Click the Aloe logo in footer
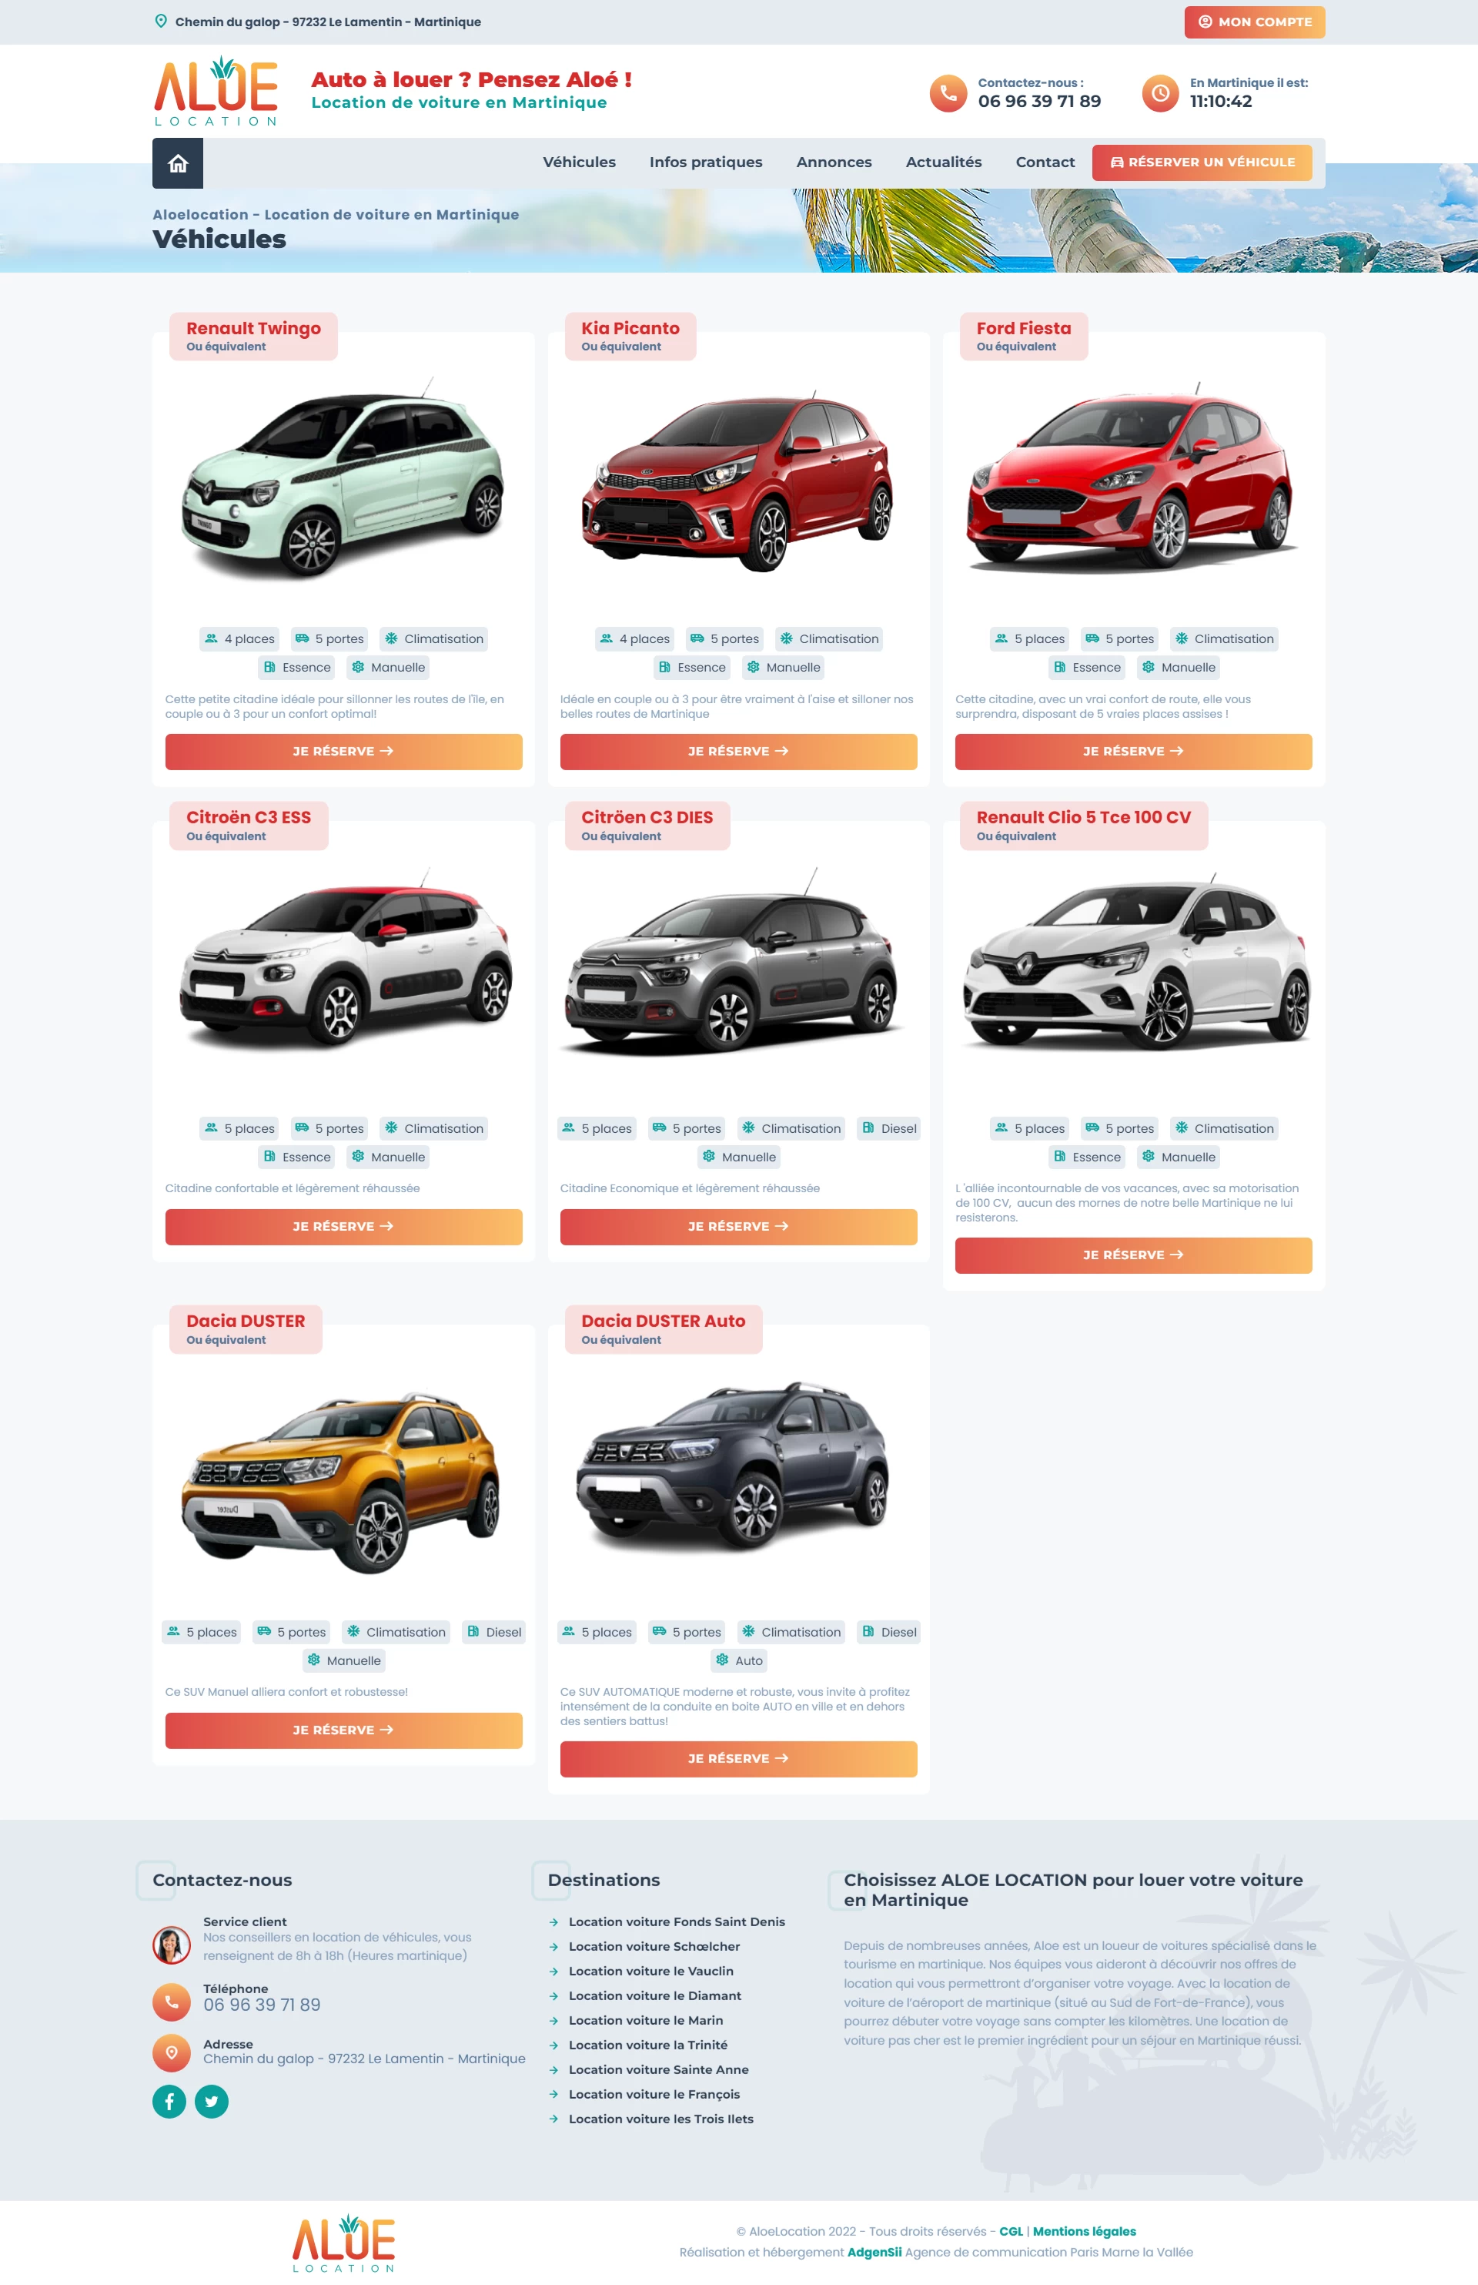This screenshot has width=1478, height=2285. (x=343, y=2243)
